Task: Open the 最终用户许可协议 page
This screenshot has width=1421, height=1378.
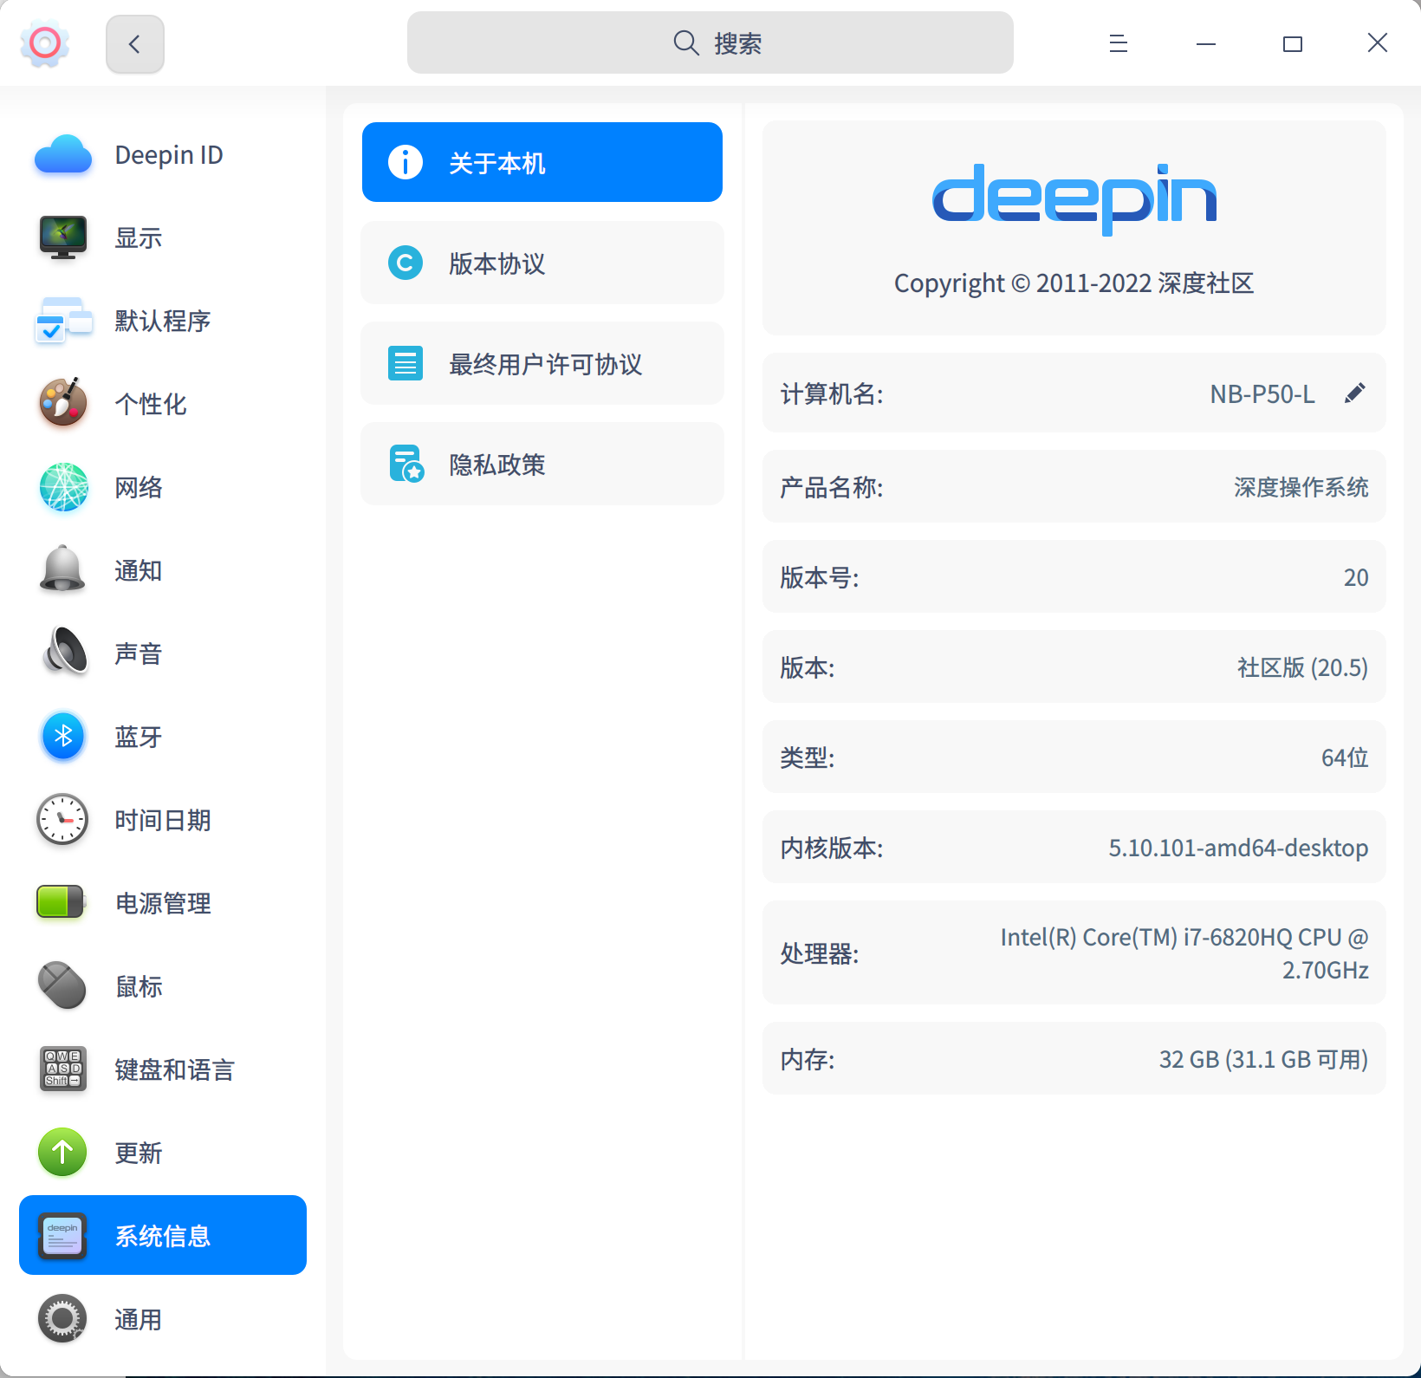Action: click(x=542, y=363)
